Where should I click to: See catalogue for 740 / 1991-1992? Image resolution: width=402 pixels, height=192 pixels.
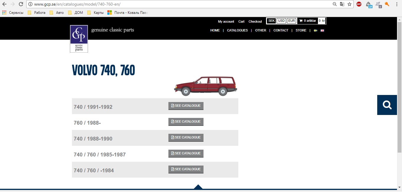(x=186, y=106)
